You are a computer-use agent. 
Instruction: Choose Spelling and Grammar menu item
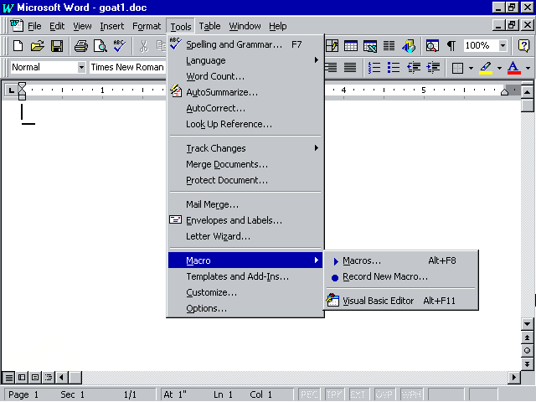(x=245, y=44)
